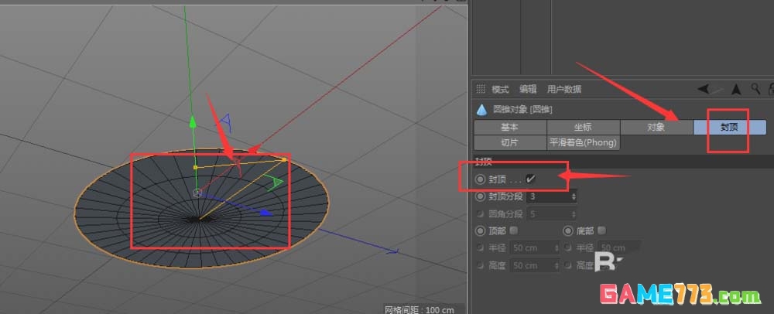Click the animation dot beside 封顶分段
This screenshot has width=774, height=314.
481,196
